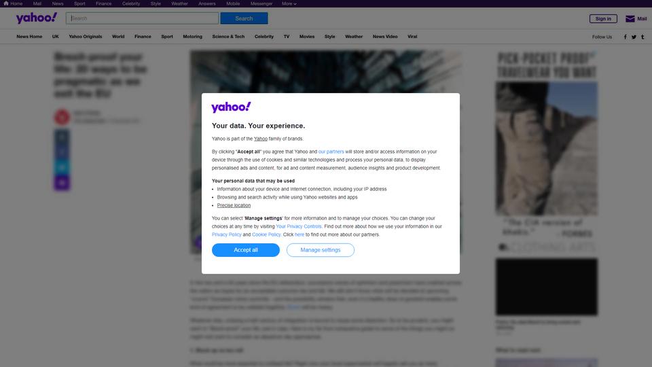Open the Viral section
652x367 pixels.
coord(412,37)
